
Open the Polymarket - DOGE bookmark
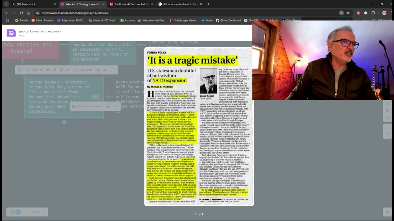click(x=71, y=21)
